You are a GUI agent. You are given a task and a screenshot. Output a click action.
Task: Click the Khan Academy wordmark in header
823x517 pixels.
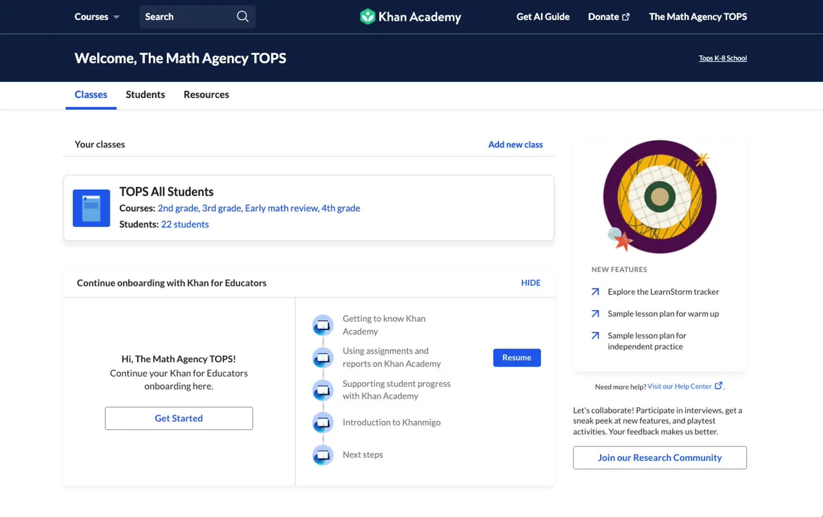[420, 17]
